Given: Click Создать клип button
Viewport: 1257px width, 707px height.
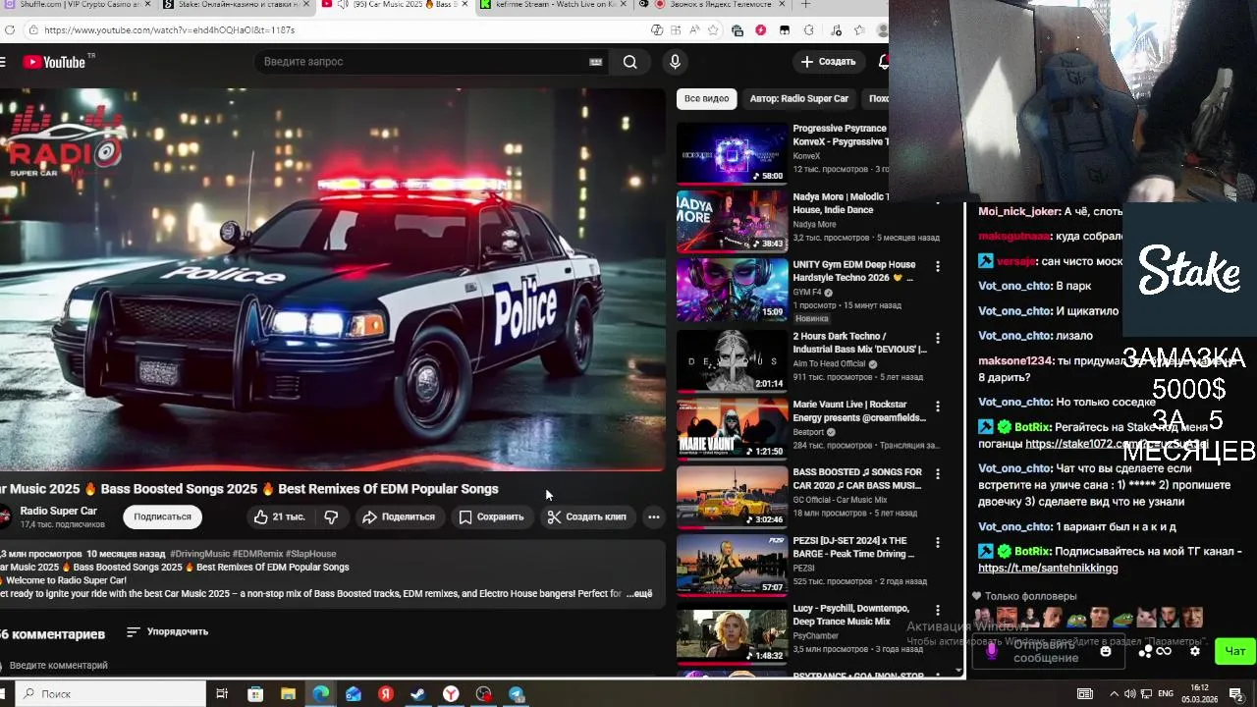Looking at the screenshot, I should [x=586, y=517].
